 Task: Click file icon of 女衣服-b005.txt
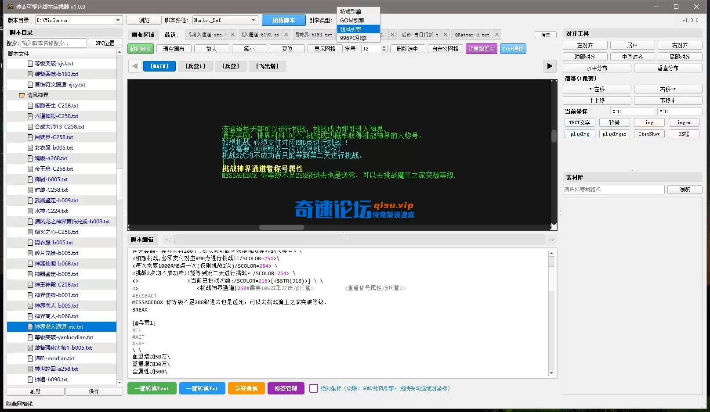coord(30,148)
